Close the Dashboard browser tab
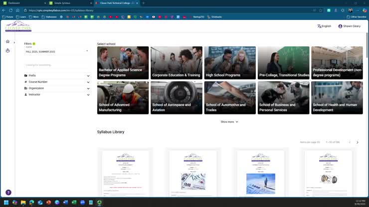The height and width of the screenshot is (207, 369). point(45,3)
